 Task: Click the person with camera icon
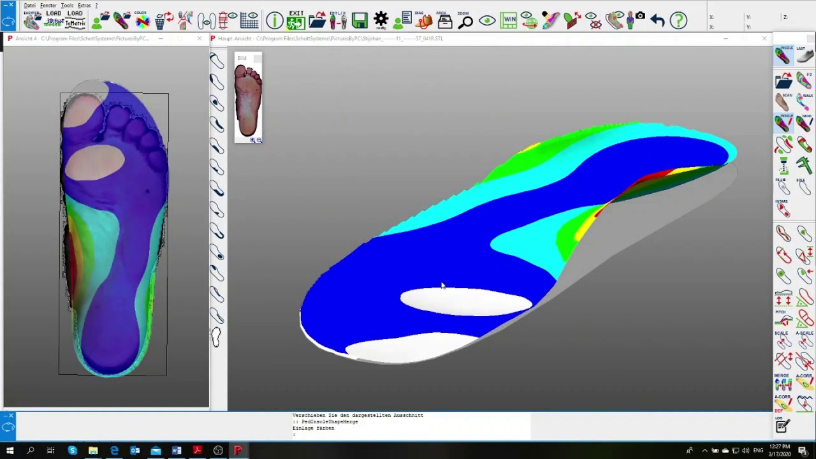636,20
